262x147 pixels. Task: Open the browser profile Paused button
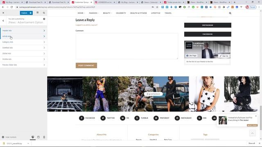tap(251, 7)
